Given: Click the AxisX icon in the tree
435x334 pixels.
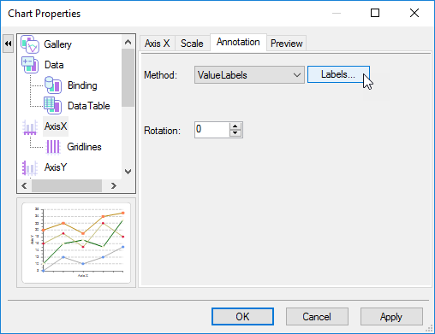Looking at the screenshot, I should pos(30,126).
